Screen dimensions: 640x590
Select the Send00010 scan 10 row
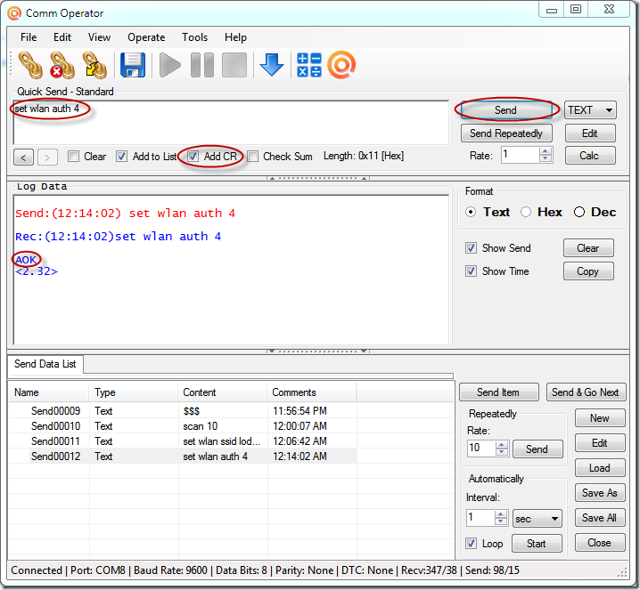(x=183, y=426)
